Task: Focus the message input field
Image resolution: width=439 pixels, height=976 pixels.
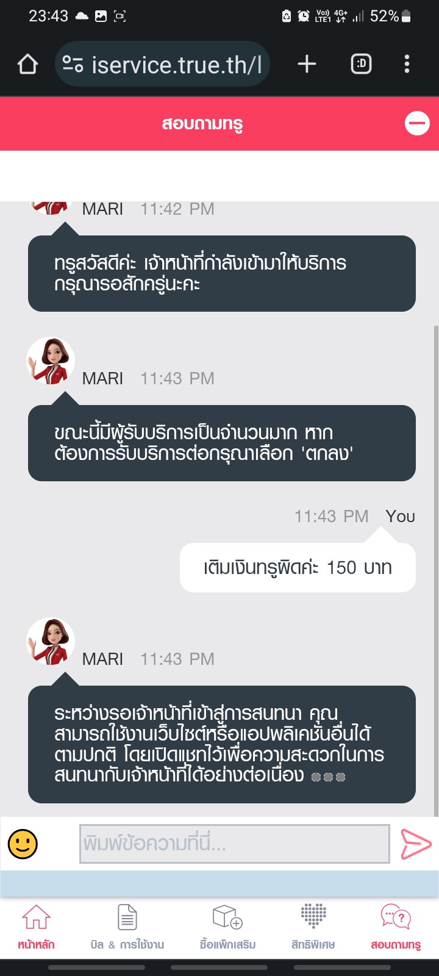Action: pos(235,844)
